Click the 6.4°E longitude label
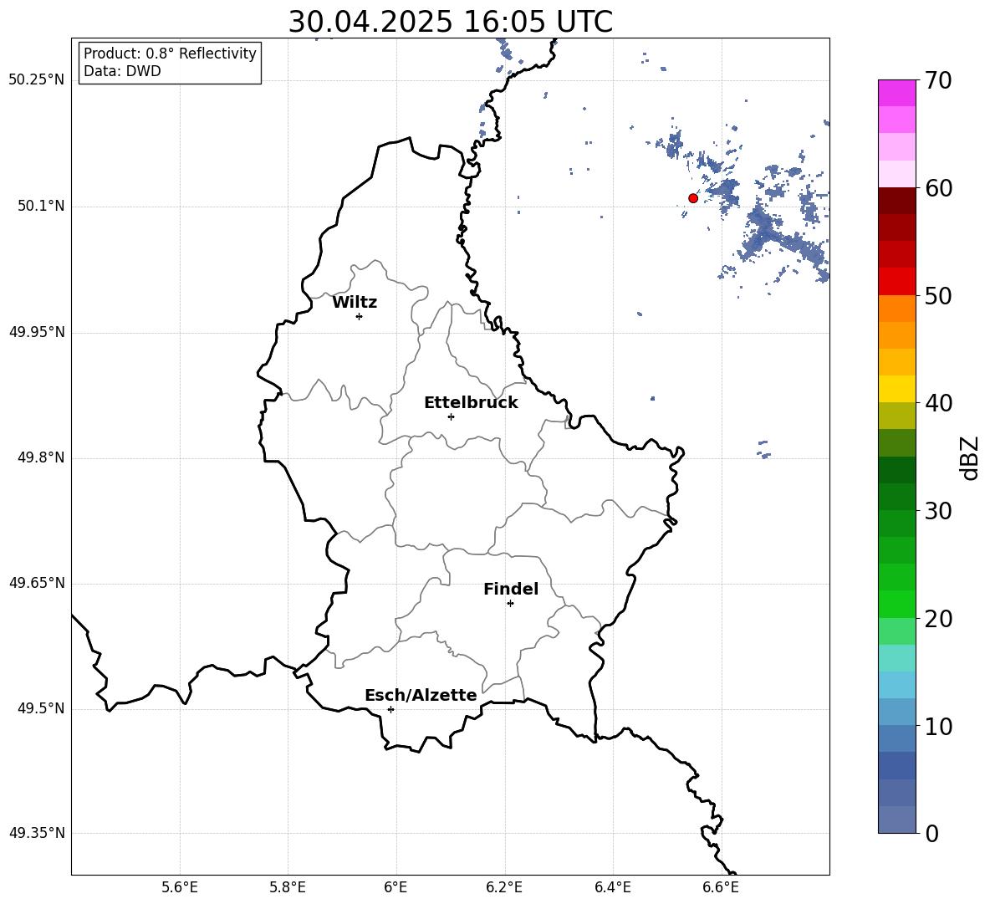 612,887
